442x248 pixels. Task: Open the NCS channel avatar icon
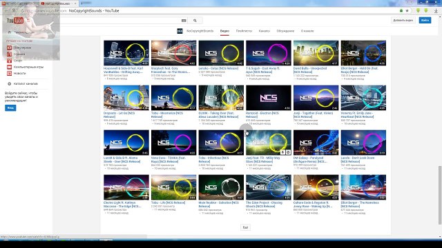point(180,31)
